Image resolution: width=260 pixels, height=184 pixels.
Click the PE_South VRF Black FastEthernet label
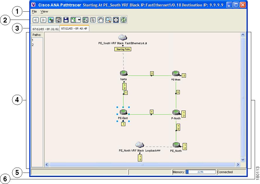[x=123, y=43]
